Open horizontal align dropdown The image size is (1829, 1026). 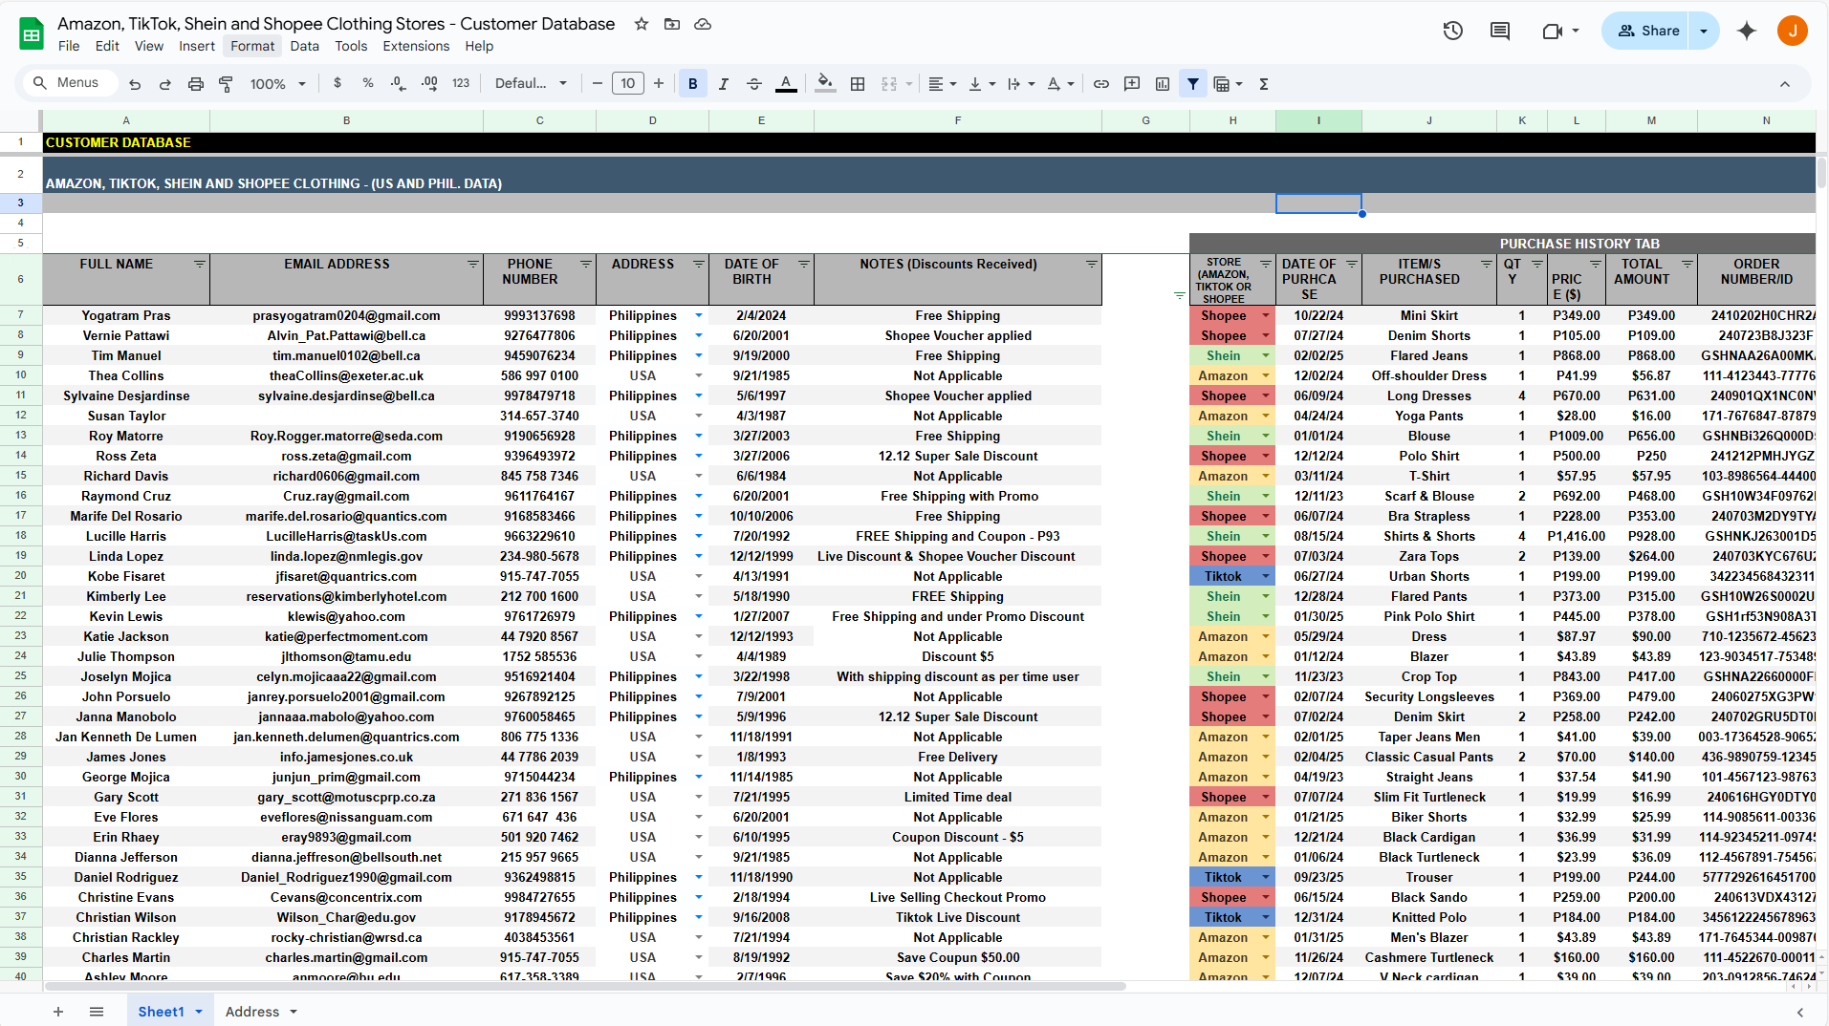[x=942, y=84]
